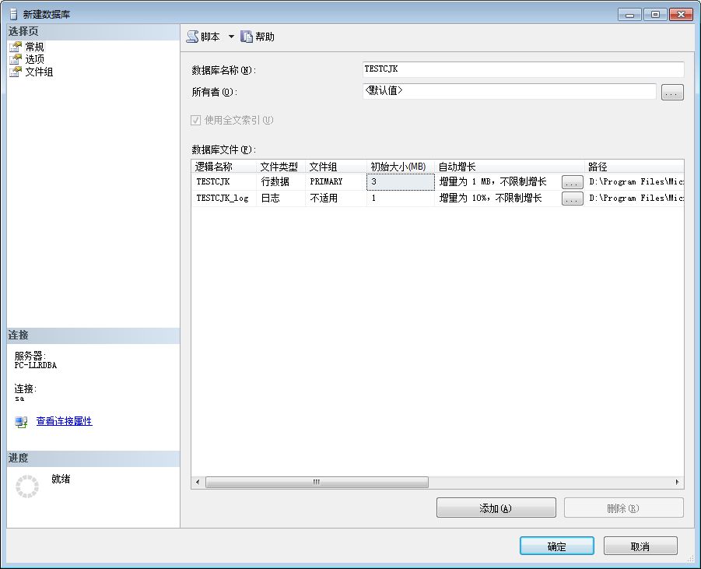Maximize the 新建数据库 window

(x=655, y=15)
